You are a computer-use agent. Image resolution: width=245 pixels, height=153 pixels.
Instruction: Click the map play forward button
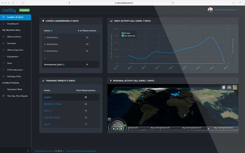tap(121, 129)
